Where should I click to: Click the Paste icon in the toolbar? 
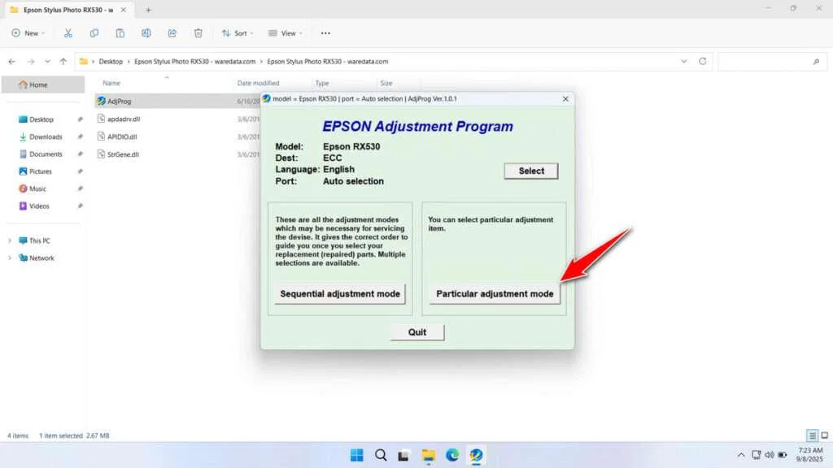[x=120, y=32]
